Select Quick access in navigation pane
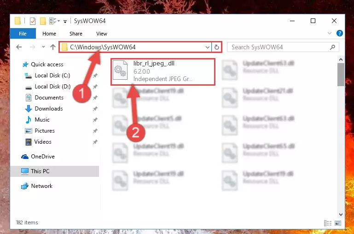The height and width of the screenshot is (234, 354). coord(47,64)
